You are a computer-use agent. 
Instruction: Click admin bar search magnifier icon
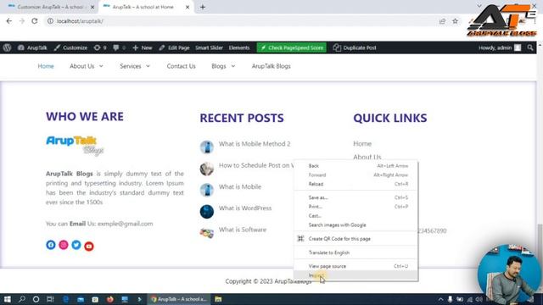pyautogui.click(x=530, y=47)
